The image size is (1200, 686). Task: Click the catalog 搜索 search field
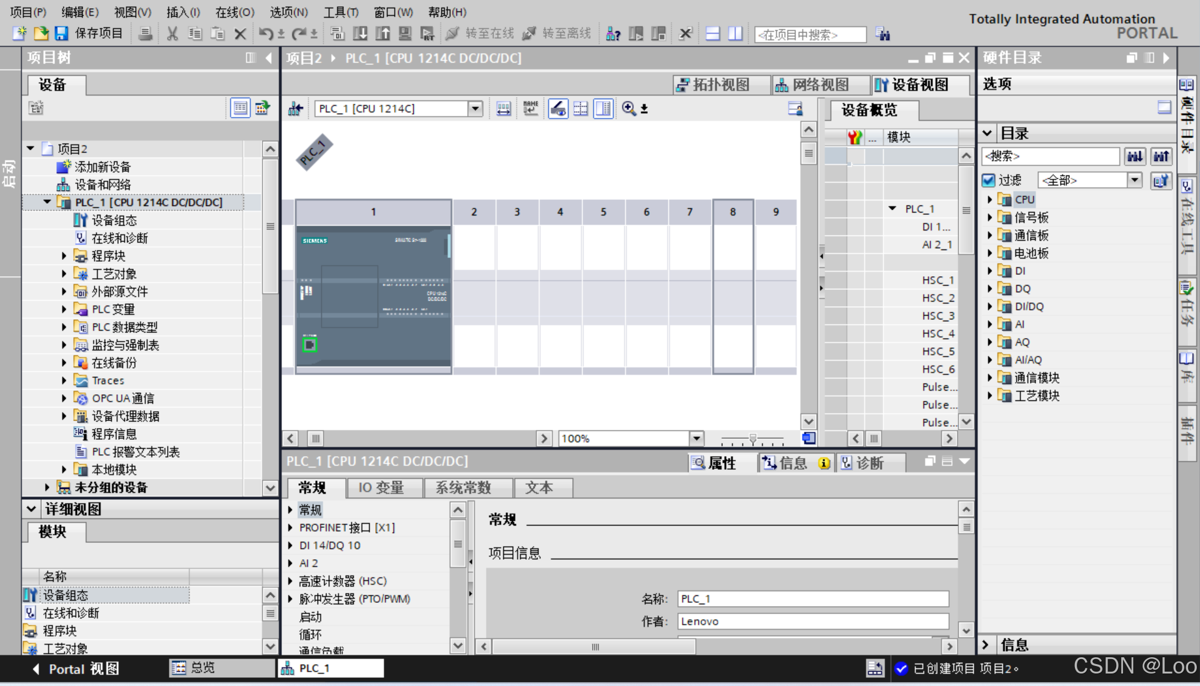(x=1051, y=156)
